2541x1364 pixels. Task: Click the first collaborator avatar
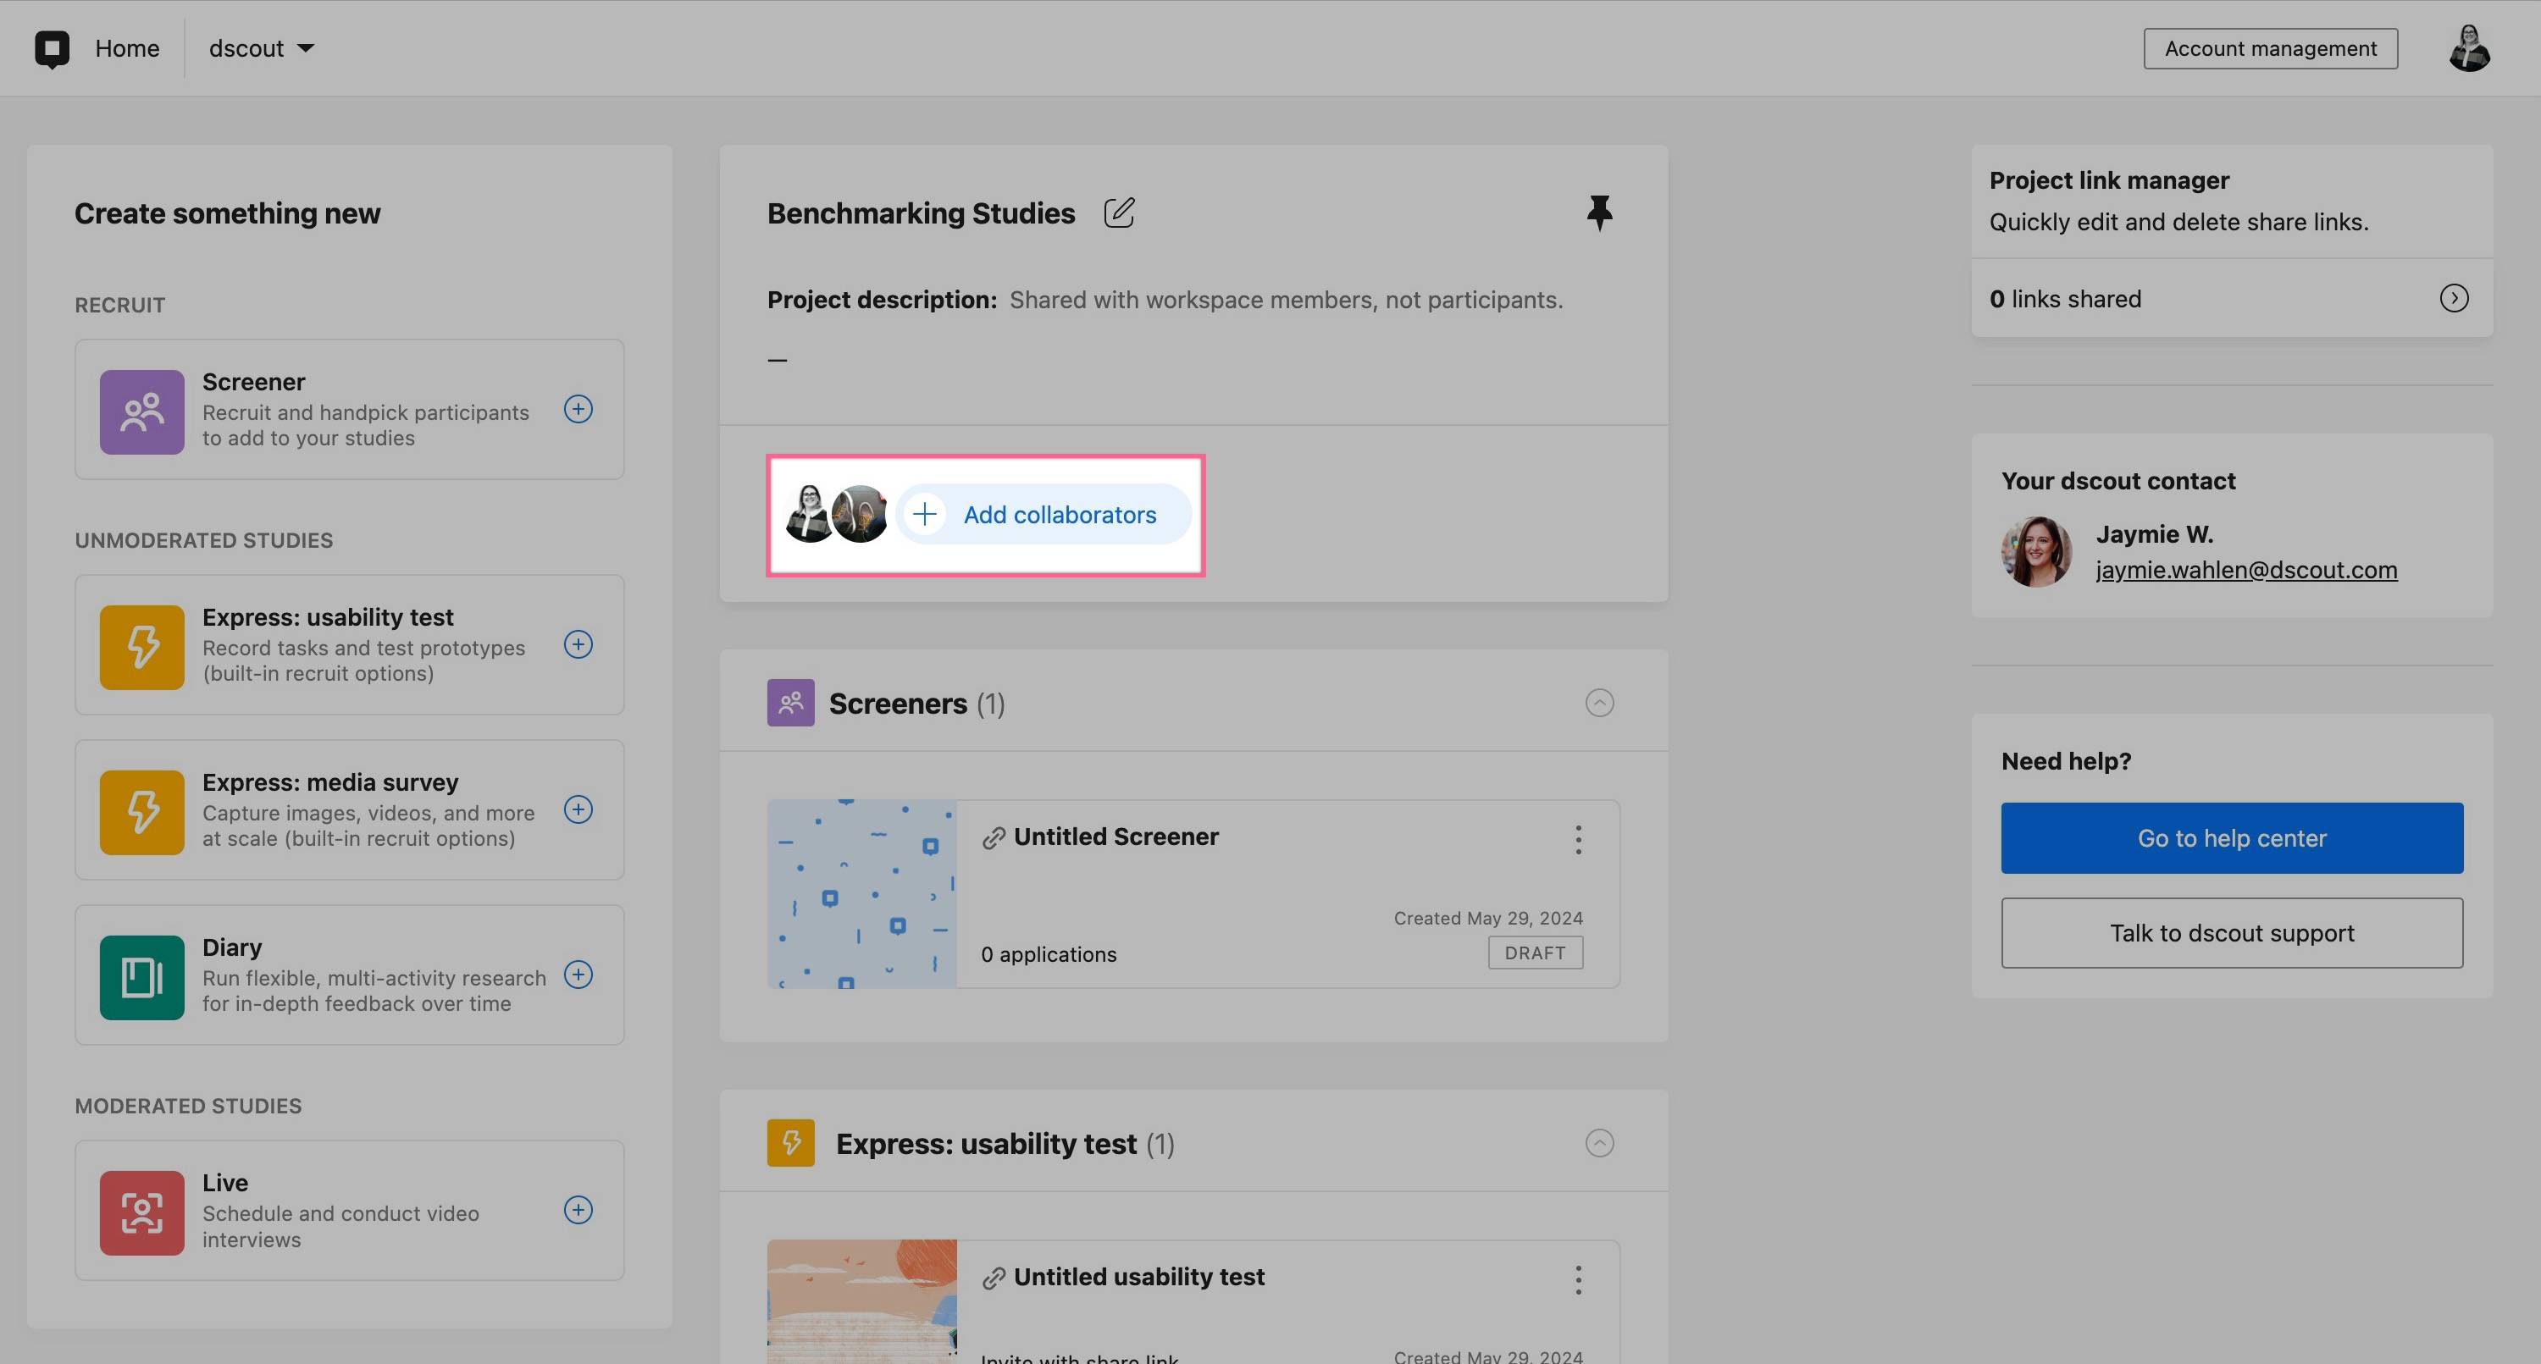[809, 514]
